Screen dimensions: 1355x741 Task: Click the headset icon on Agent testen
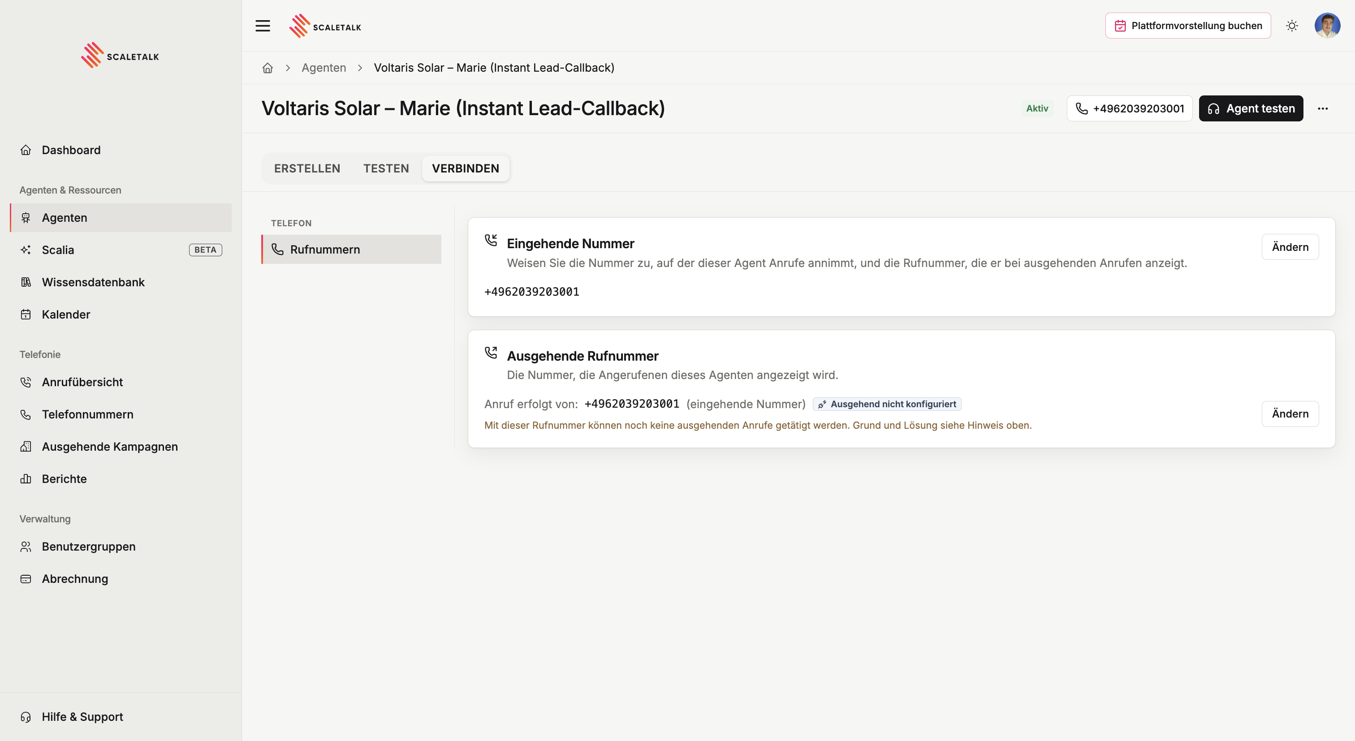coord(1213,109)
